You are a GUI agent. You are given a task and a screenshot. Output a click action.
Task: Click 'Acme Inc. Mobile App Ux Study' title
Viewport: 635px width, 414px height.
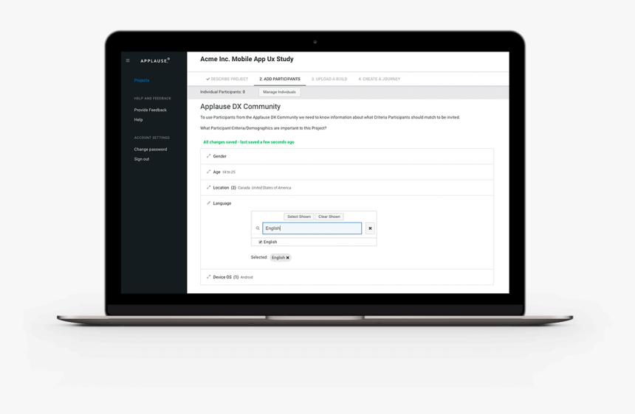coord(247,59)
